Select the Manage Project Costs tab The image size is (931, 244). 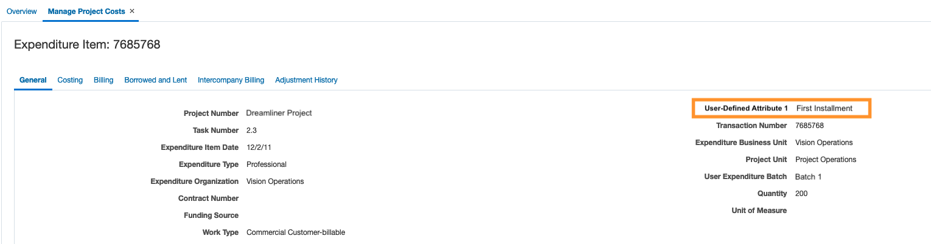click(x=86, y=12)
